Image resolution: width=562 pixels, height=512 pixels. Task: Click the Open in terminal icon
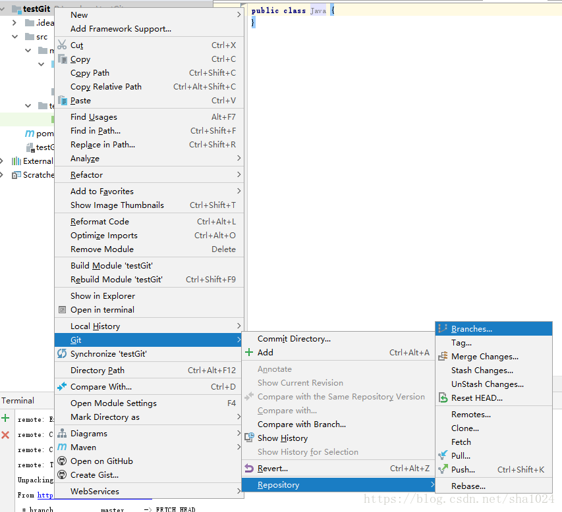(63, 310)
